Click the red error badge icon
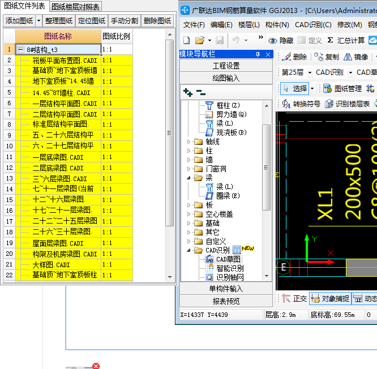The image size is (377, 369). (96, 366)
